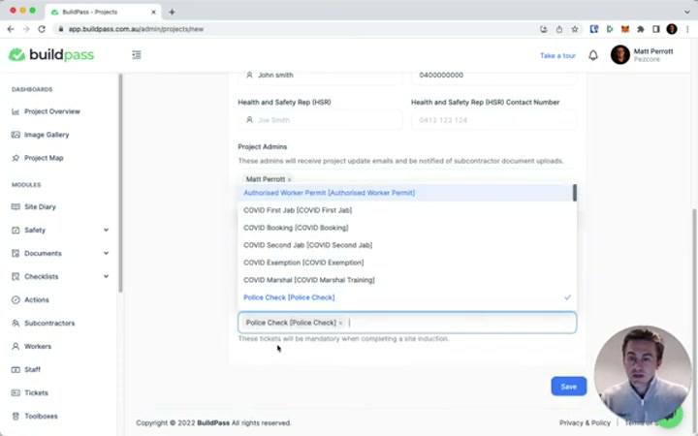This screenshot has width=698, height=436.
Task: Expand the Checklists submenu chevron
Action: click(x=106, y=276)
